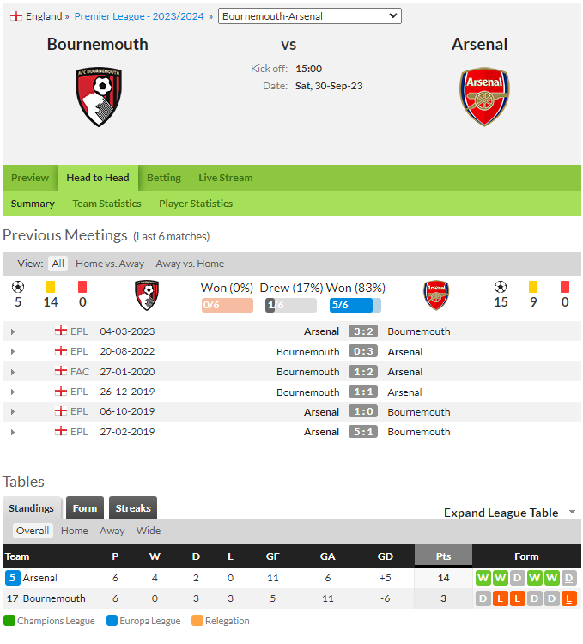583x644 pixels.
Task: Click Arsenal's small crest in Previous Meetings
Action: (436, 295)
